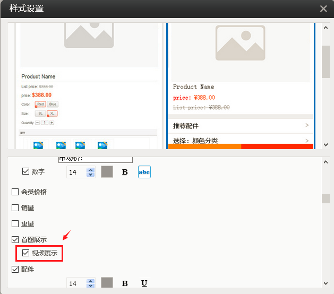Screen dimensions: 334x294
Task: Click first product thumbnail icon in preview
Action: [38, 145]
